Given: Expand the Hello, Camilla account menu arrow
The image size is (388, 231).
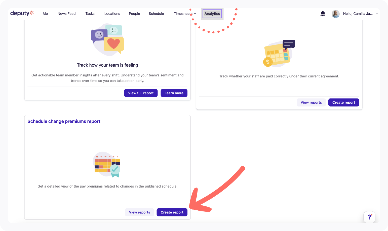Looking at the screenshot, I should [x=377, y=14].
